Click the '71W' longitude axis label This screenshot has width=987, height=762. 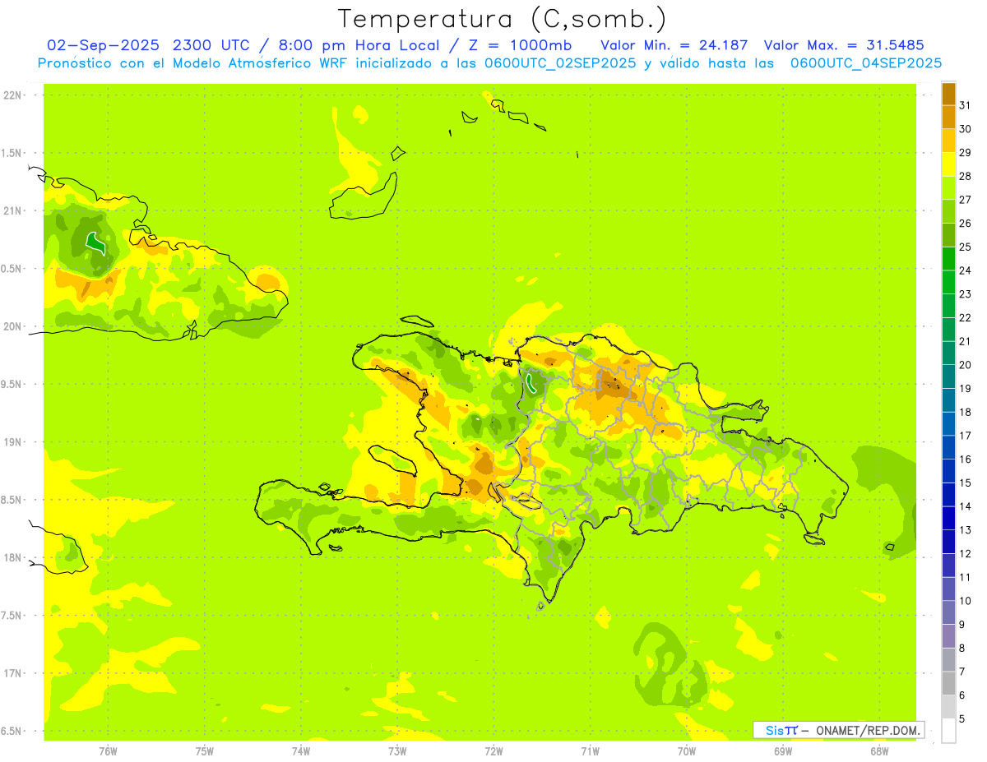click(590, 751)
